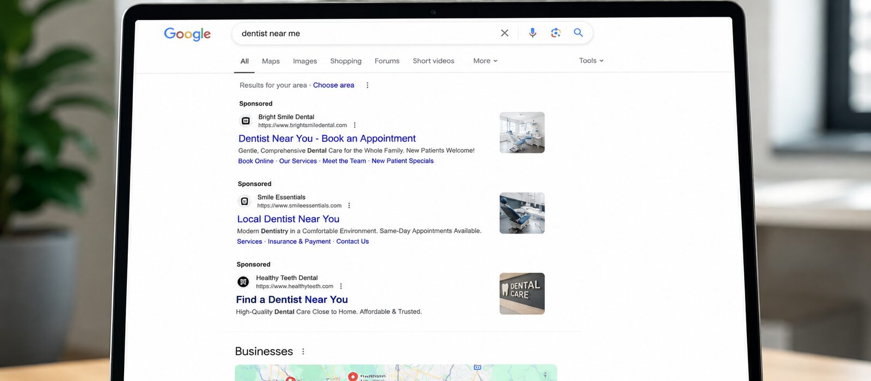The height and width of the screenshot is (381, 871).
Task: Expand the More dropdown
Action: click(x=485, y=61)
